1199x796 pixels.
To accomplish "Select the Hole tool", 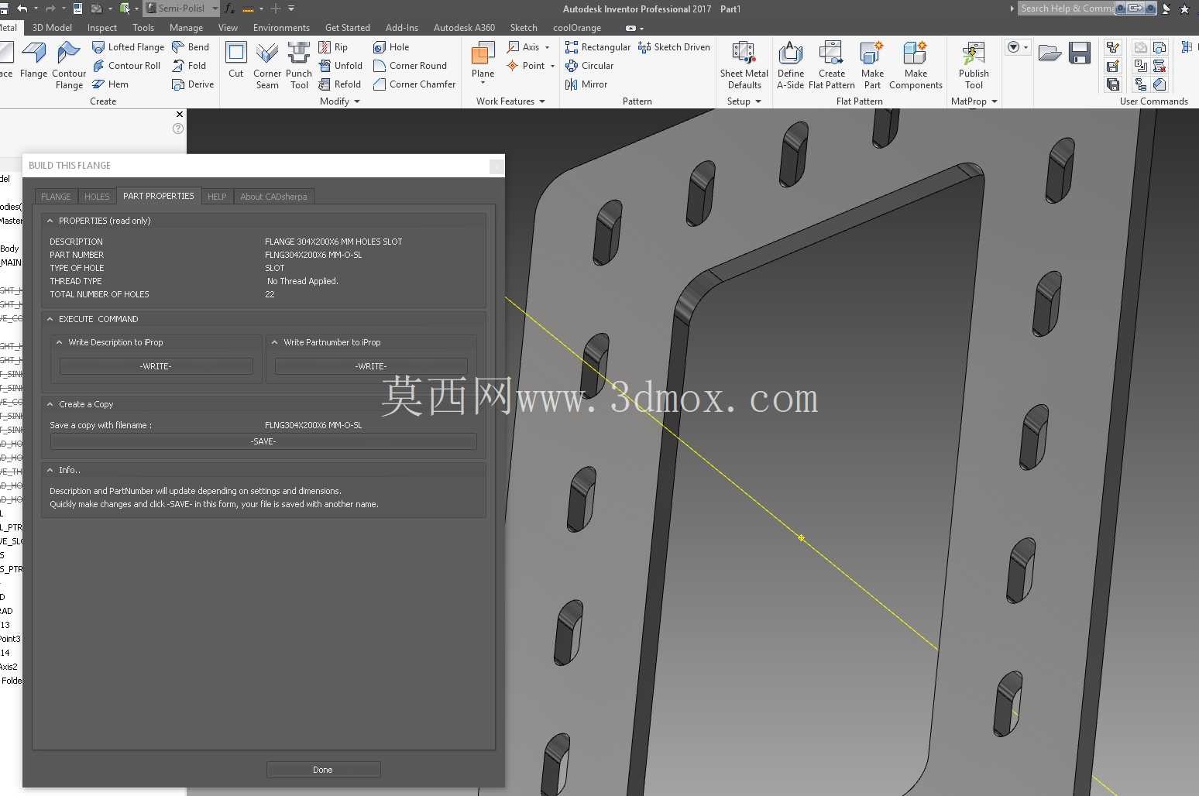I will tap(391, 47).
